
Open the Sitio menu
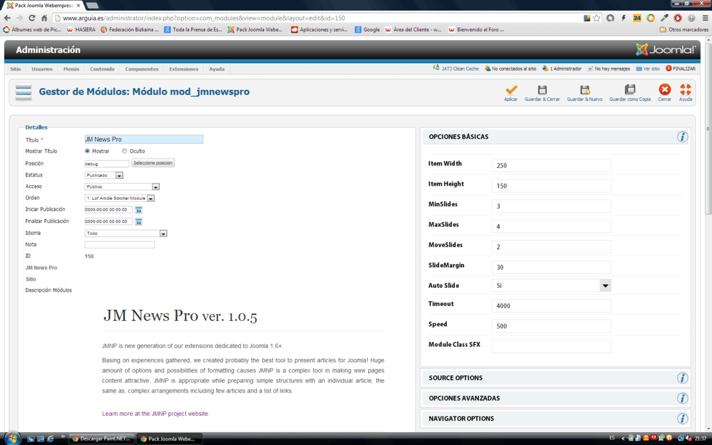click(x=16, y=69)
